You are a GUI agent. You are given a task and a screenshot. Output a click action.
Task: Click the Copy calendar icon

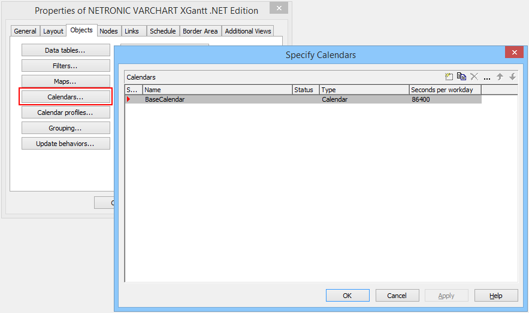461,77
